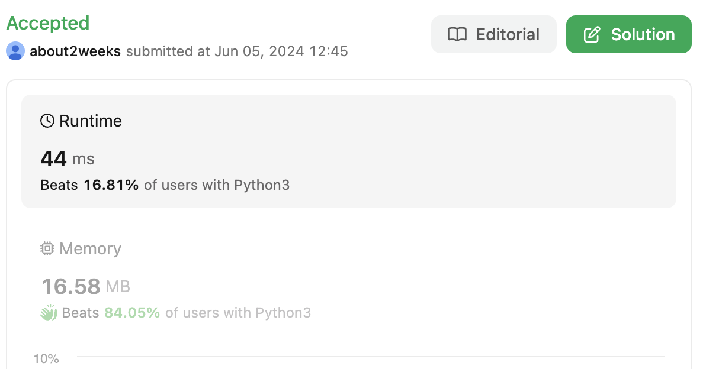
Task: Click the Memory chip icon
Action: click(47, 248)
